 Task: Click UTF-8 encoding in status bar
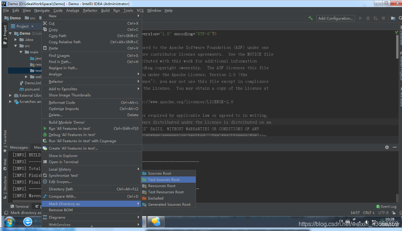click(x=383, y=213)
